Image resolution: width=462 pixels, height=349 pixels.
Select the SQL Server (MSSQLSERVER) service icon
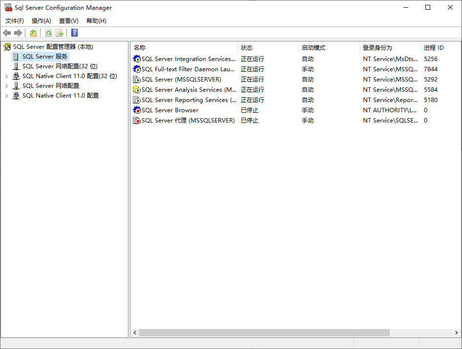[136, 79]
